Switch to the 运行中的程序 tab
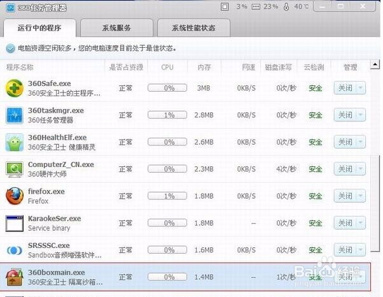 [x=39, y=28]
